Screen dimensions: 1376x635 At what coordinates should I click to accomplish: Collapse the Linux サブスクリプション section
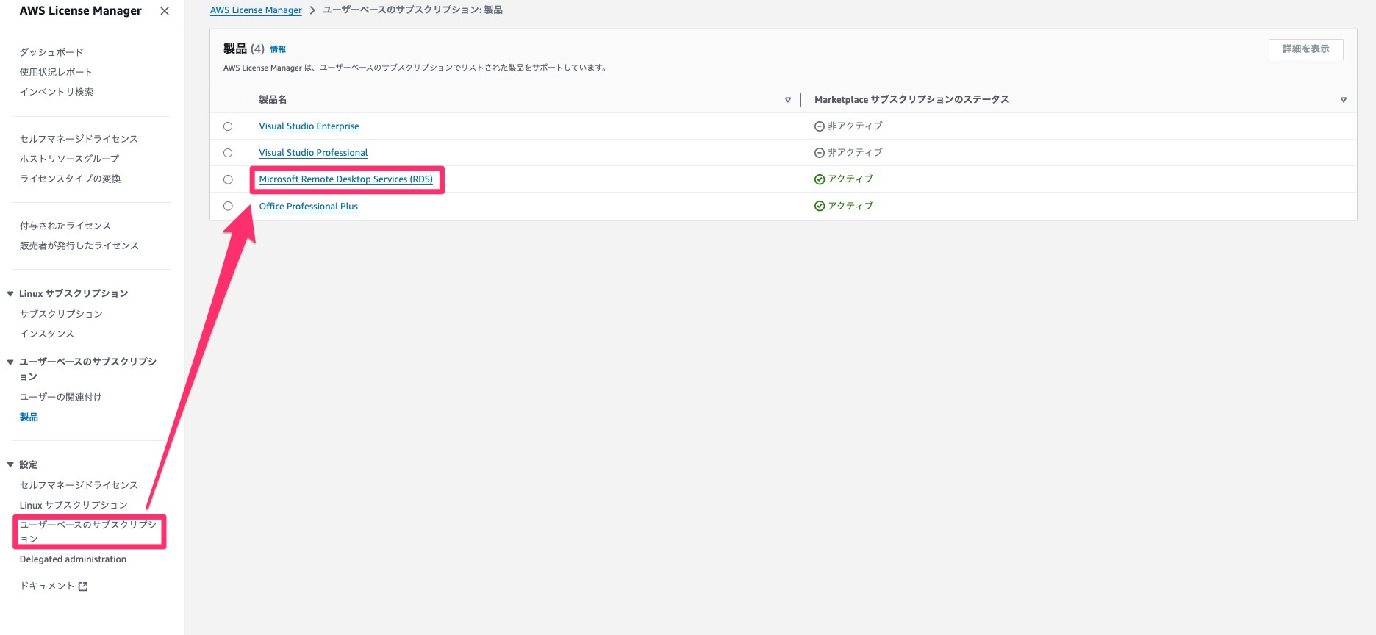(10, 294)
